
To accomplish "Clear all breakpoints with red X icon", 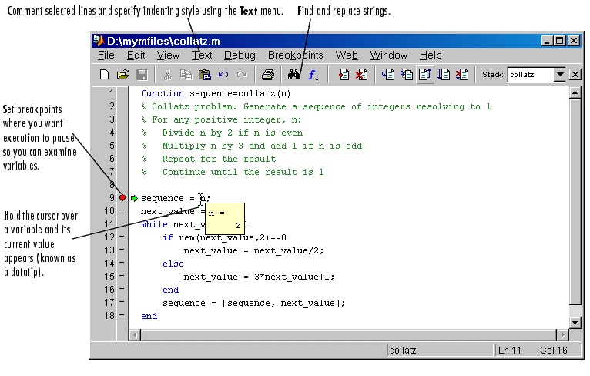I will click(361, 75).
